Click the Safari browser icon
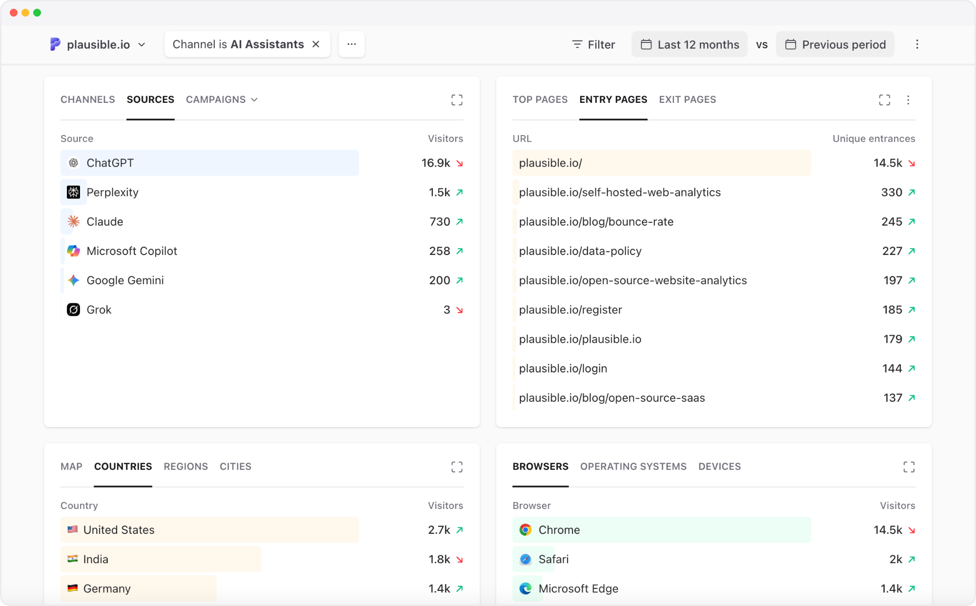The image size is (976, 606). pos(526,559)
